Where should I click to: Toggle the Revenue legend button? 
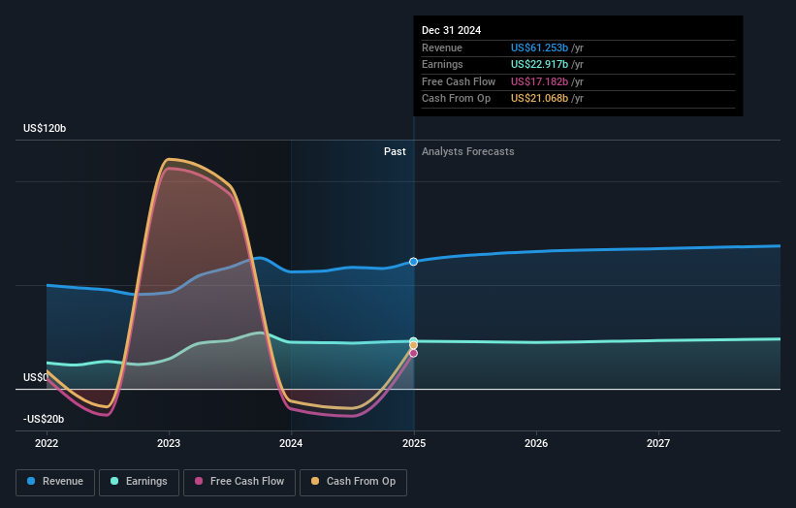tap(55, 482)
